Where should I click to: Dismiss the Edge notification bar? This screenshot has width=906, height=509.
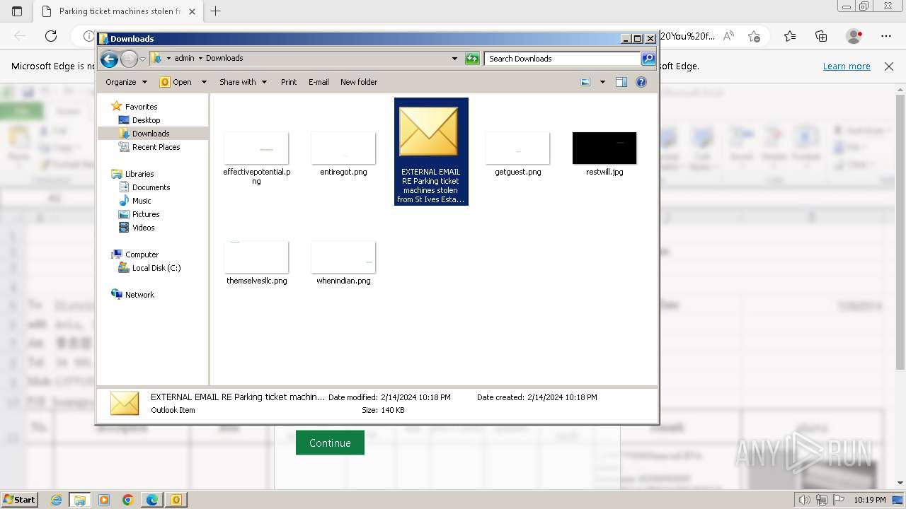coord(889,66)
